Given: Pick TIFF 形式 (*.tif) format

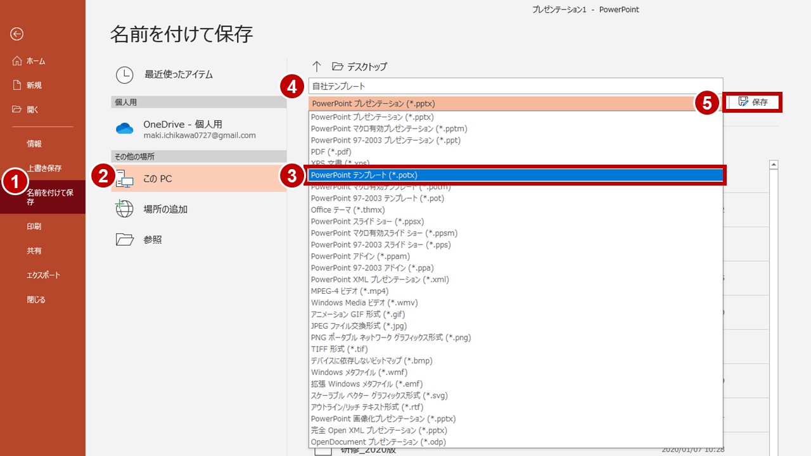Looking at the screenshot, I should (x=516, y=349).
